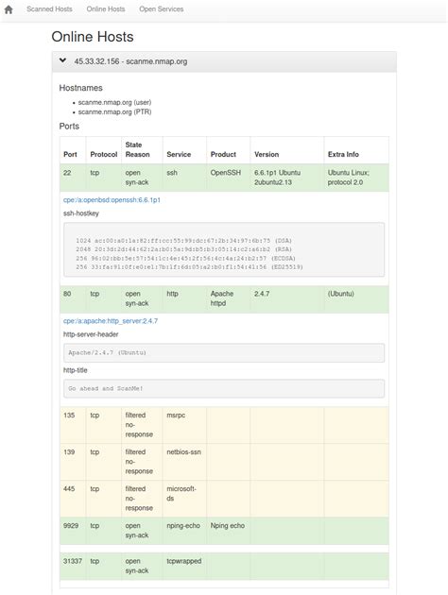This screenshot has height=595, width=448.
Task: Select the port 9929 nping-echo row
Action: (x=224, y=531)
